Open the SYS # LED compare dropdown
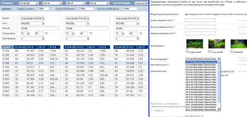Image resolution: width=247 pixels, height=117 pixels. point(29,3)
